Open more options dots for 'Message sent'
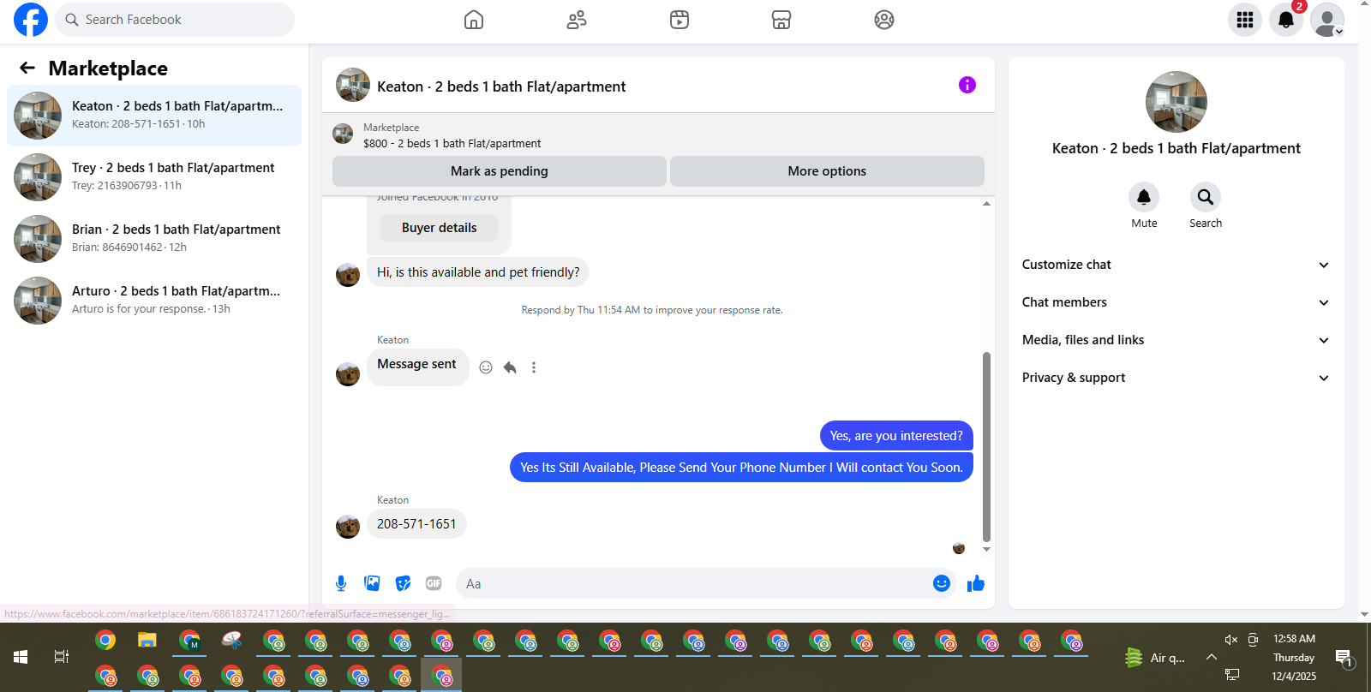This screenshot has width=1371, height=692. (534, 367)
